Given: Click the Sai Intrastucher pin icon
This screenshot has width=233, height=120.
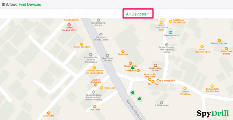Looking at the screenshot, I should [x=158, y=81].
